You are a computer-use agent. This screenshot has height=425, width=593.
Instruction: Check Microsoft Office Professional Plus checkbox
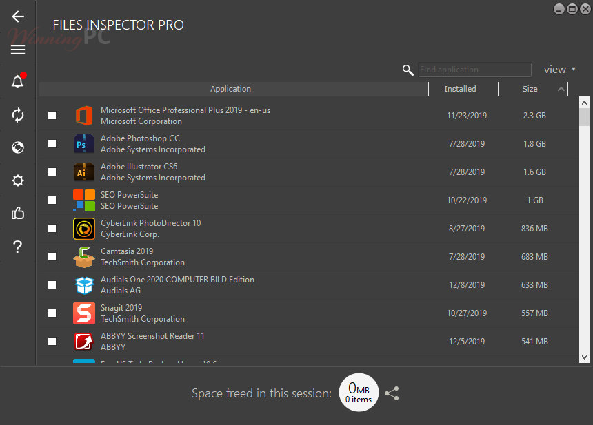click(x=52, y=116)
